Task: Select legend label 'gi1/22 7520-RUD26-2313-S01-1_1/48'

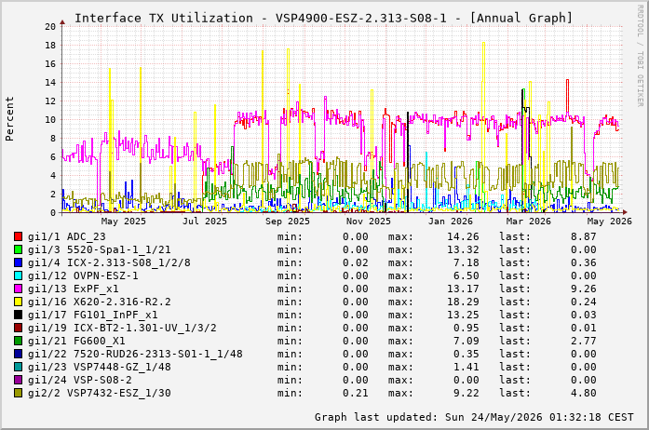Action: (x=135, y=354)
